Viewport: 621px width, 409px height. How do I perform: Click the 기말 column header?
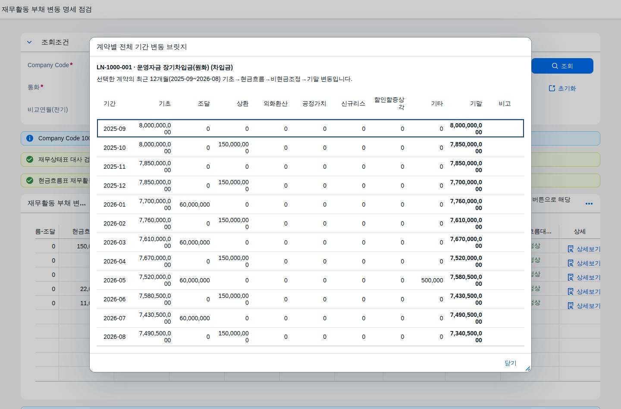coord(476,104)
